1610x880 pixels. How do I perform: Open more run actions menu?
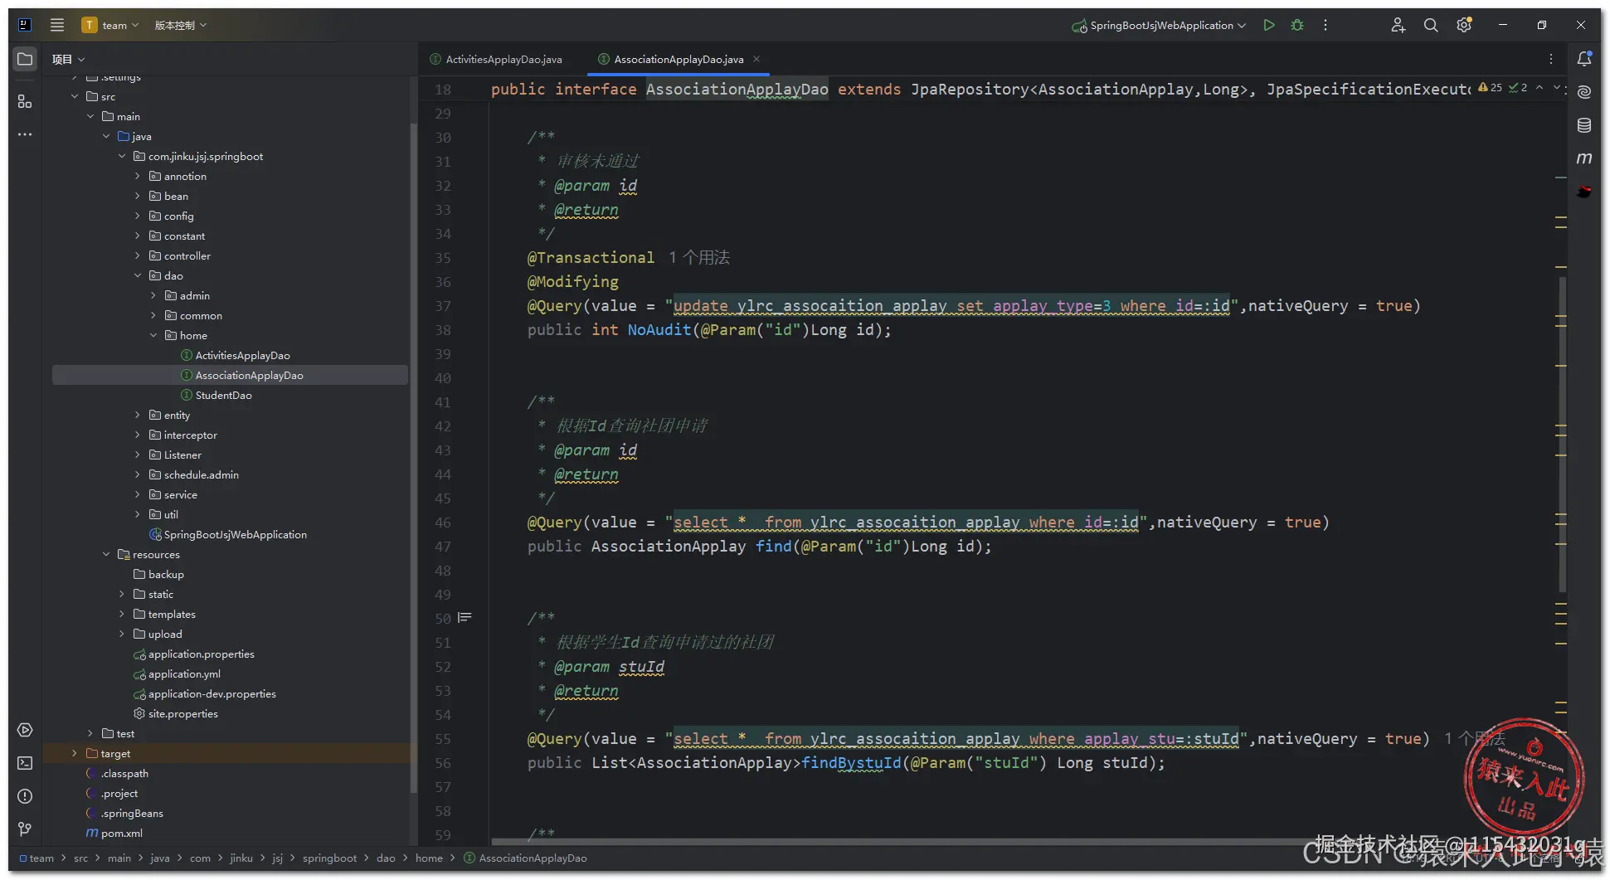(x=1325, y=25)
